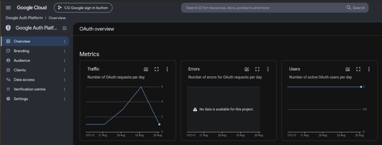Click the data point on Users chart
382x145 pixels.
pyautogui.click(x=361, y=87)
